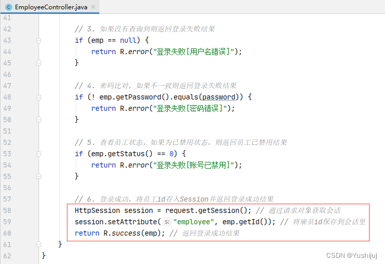Click the comment '通过请求对象获取会话'
Image resolution: width=385 pixels, height=264 pixels.
(305, 210)
